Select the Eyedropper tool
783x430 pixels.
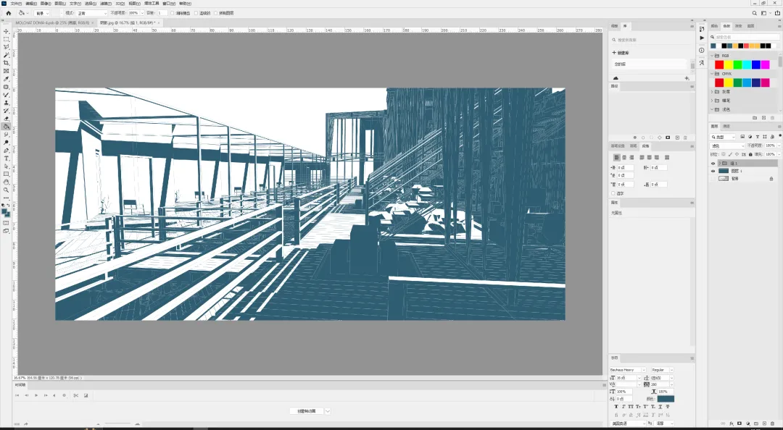pos(6,79)
